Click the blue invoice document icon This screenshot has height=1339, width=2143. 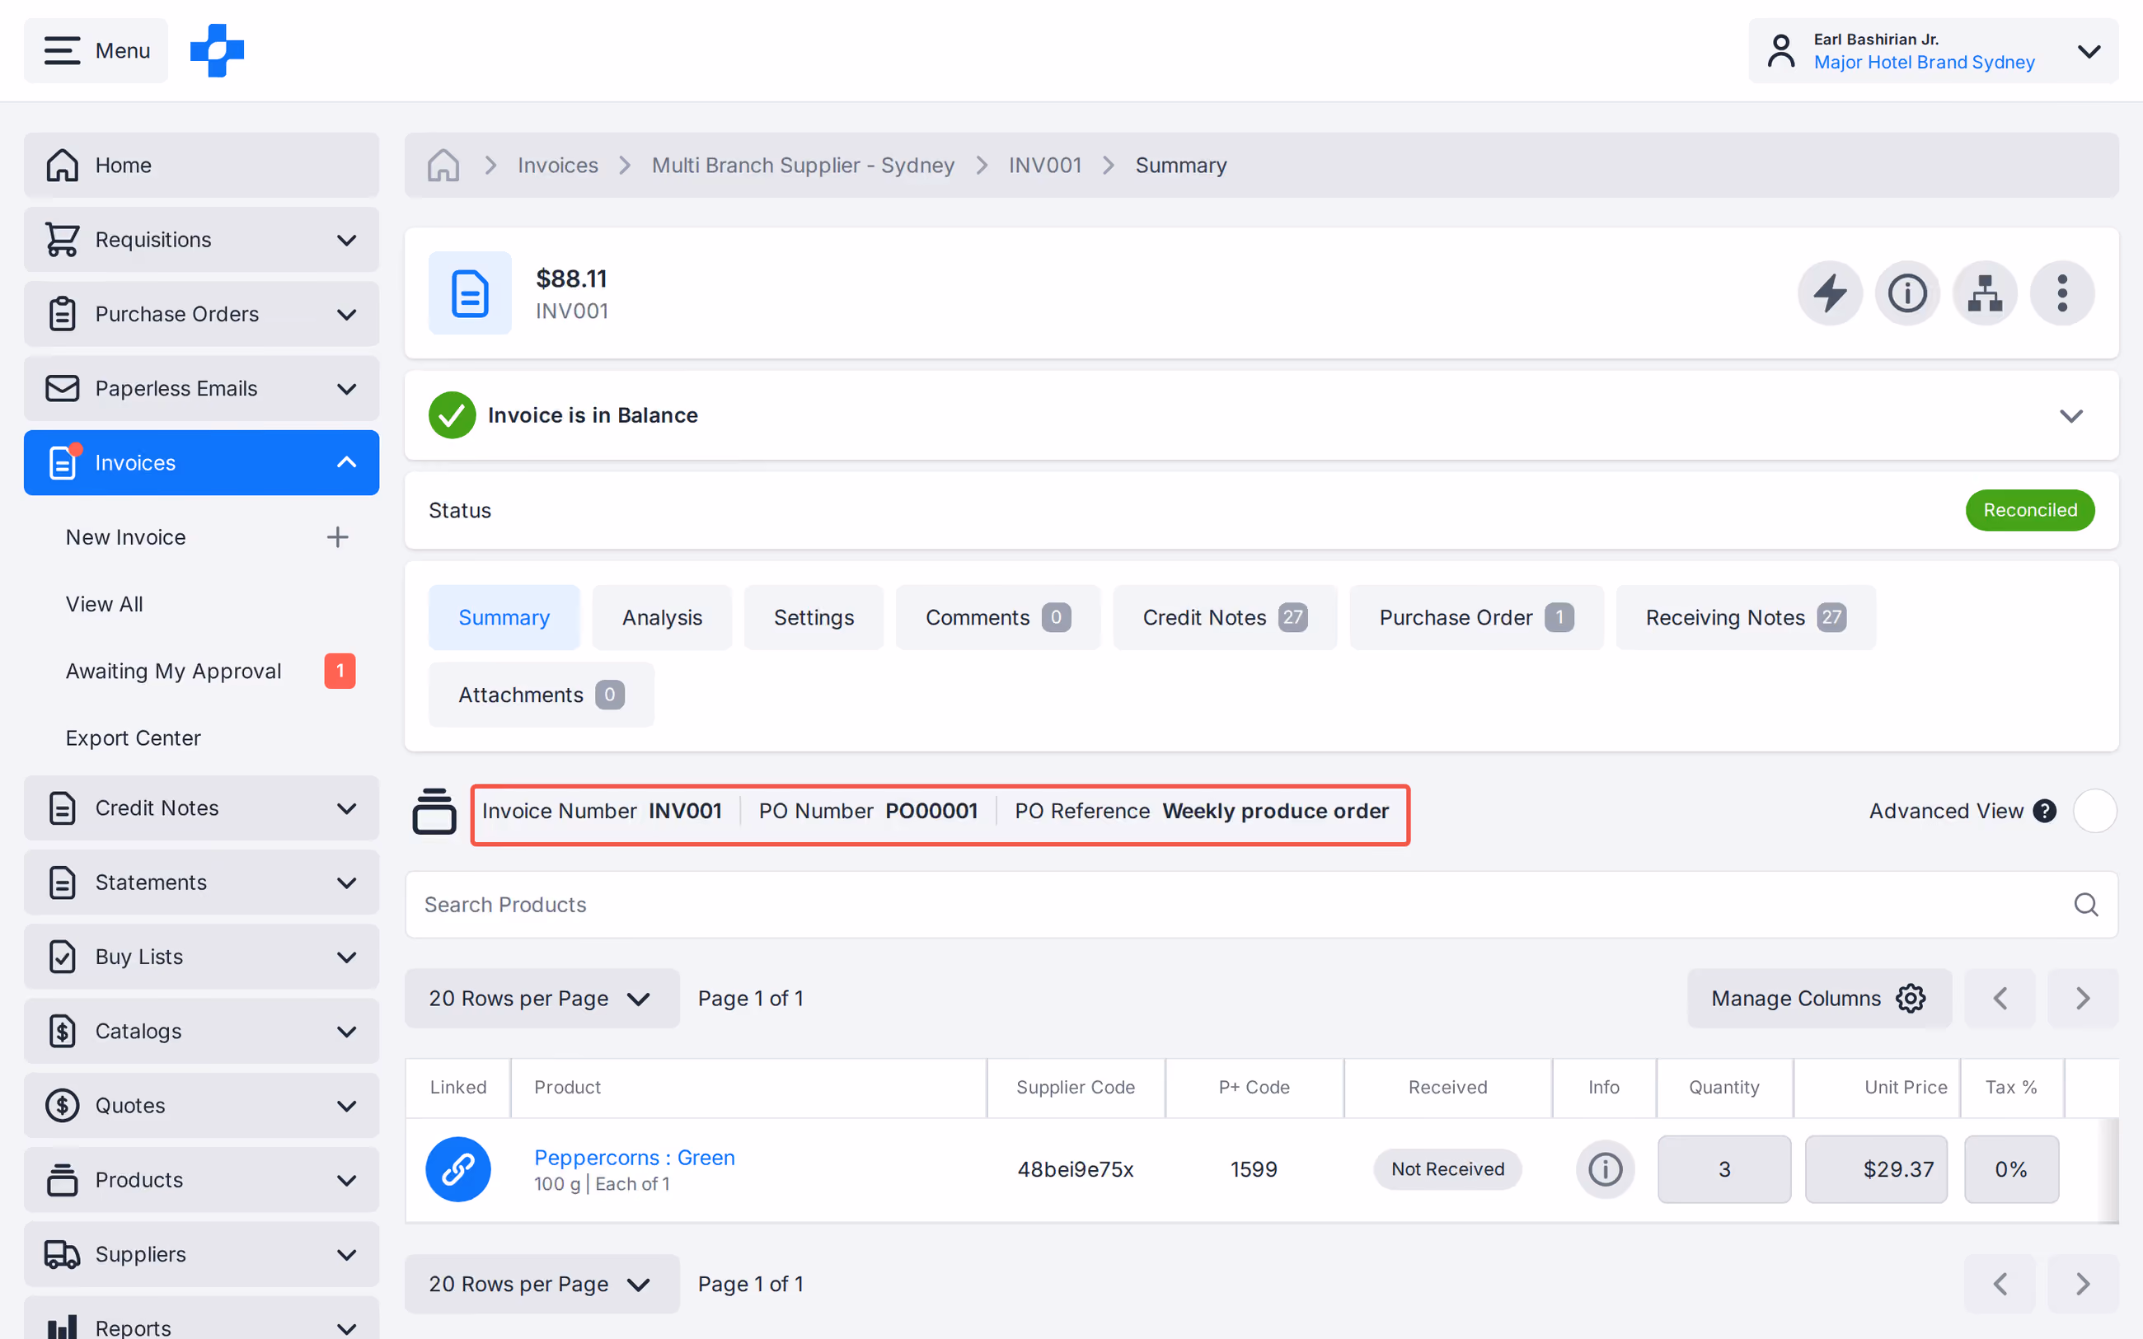(x=470, y=293)
